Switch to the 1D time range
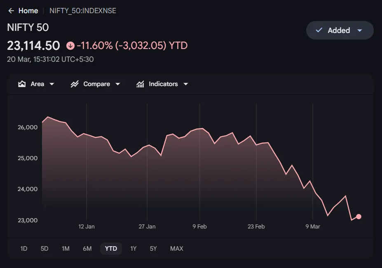The height and width of the screenshot is (268, 382). [24, 249]
